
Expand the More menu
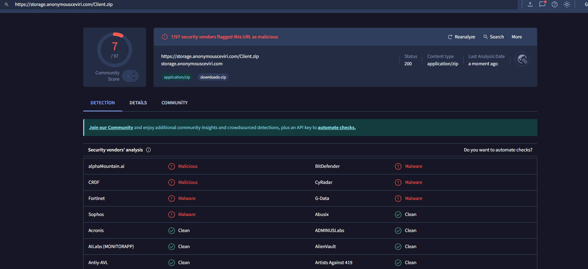[517, 37]
